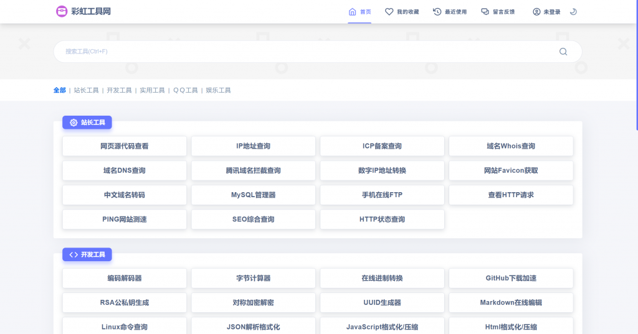Open the 域名DNS查询 tool
The image size is (638, 334).
(x=125, y=170)
